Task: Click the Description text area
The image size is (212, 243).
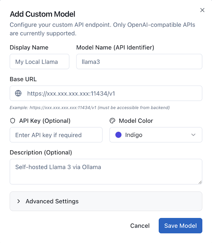Action: coord(106,172)
